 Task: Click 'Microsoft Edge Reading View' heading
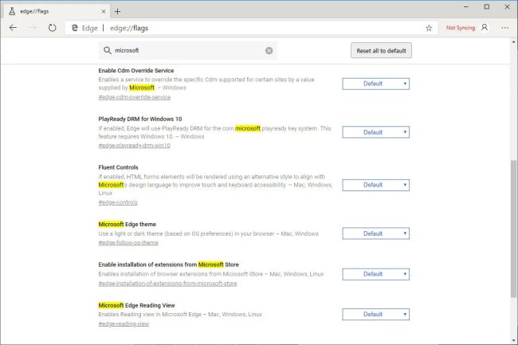pos(137,305)
